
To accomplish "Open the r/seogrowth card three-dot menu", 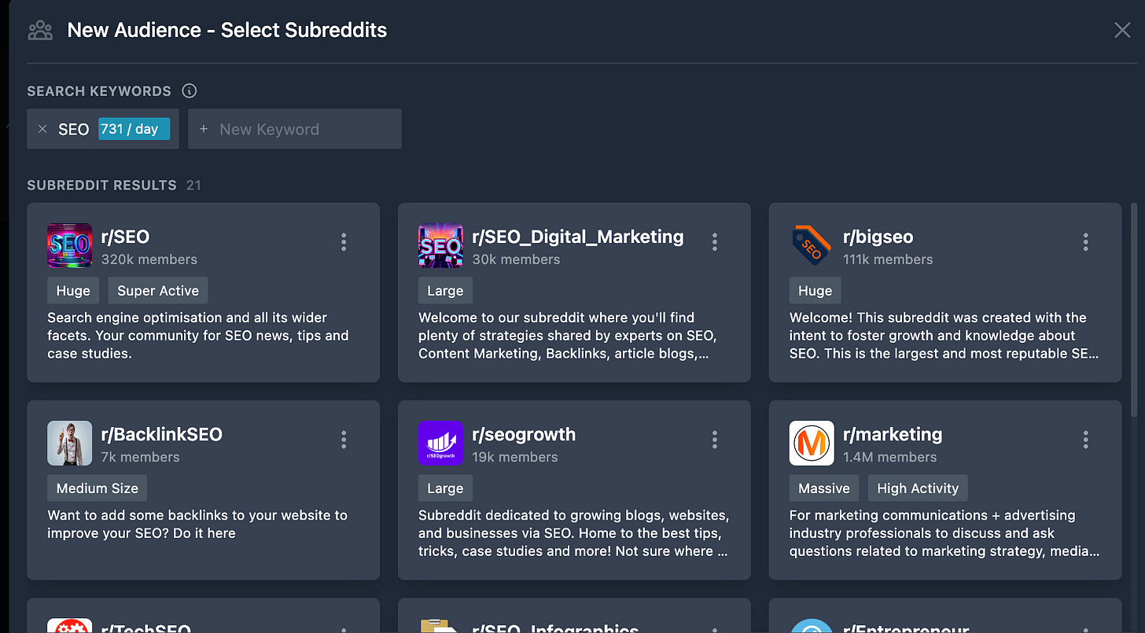I will [x=715, y=440].
